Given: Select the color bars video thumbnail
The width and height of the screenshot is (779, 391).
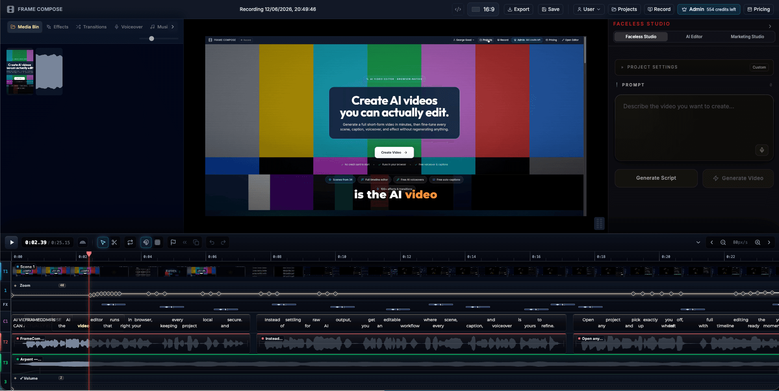Looking at the screenshot, I should click(x=20, y=72).
